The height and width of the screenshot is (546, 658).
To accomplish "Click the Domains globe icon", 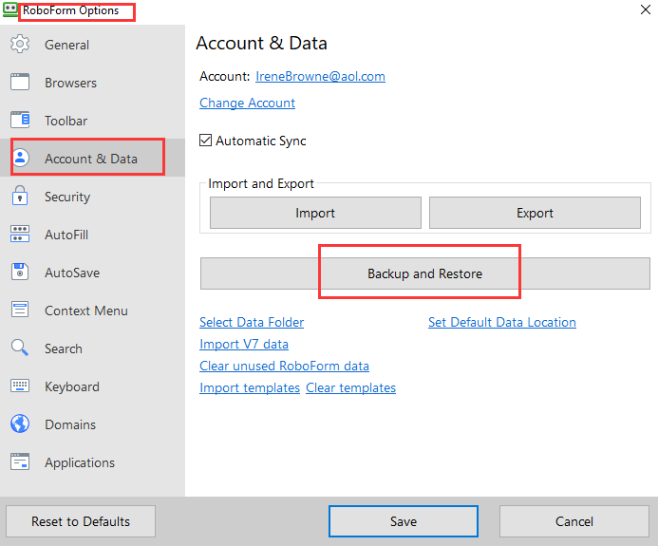I will (x=20, y=424).
